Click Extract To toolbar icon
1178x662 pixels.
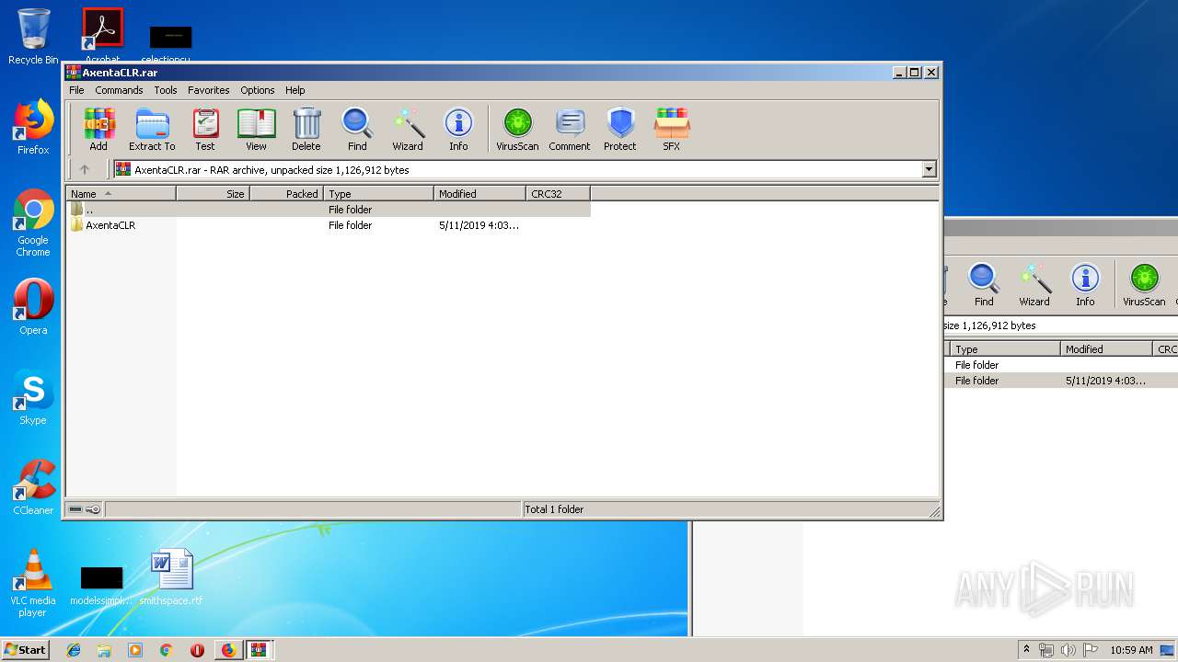click(152, 130)
